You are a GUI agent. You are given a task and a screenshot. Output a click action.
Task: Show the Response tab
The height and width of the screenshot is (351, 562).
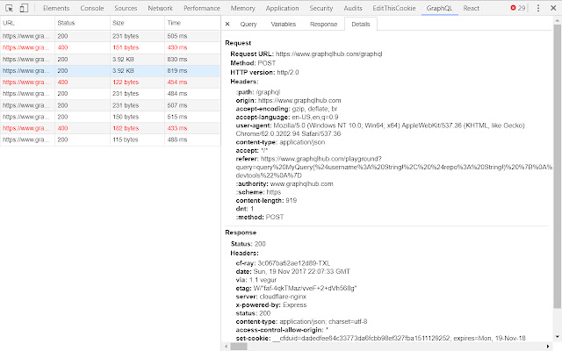coord(323,25)
